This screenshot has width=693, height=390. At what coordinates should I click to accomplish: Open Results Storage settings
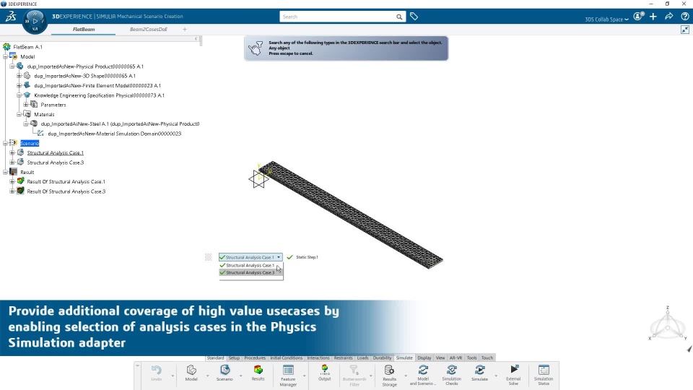click(389, 376)
